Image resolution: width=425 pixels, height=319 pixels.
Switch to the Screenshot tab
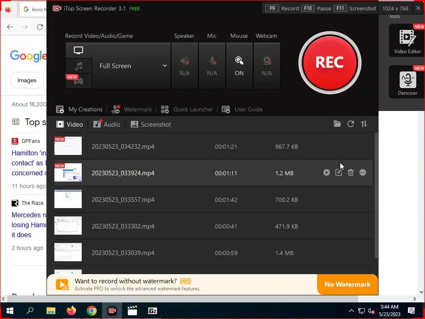(151, 125)
